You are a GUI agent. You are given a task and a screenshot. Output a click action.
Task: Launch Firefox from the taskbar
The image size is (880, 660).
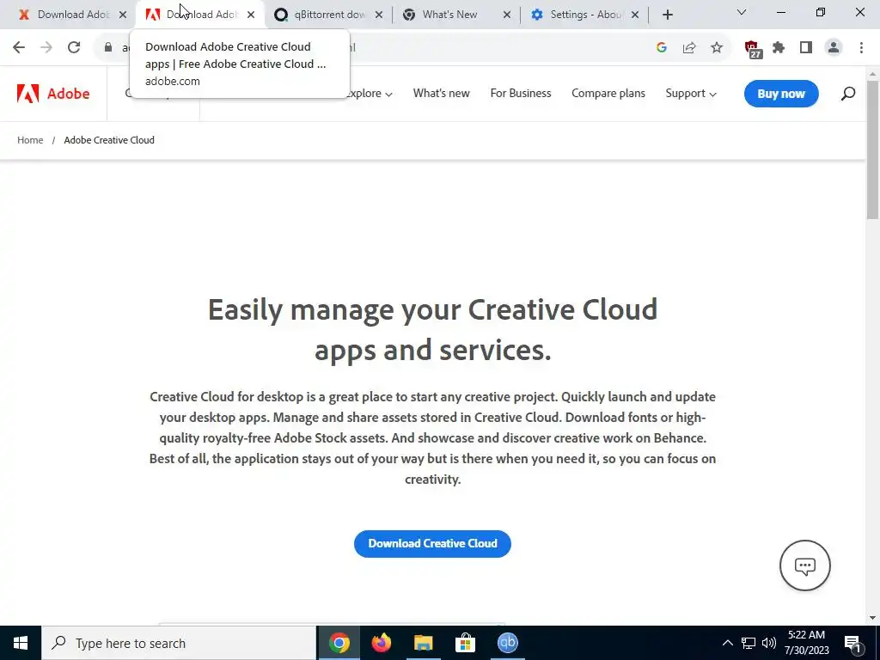(x=381, y=643)
